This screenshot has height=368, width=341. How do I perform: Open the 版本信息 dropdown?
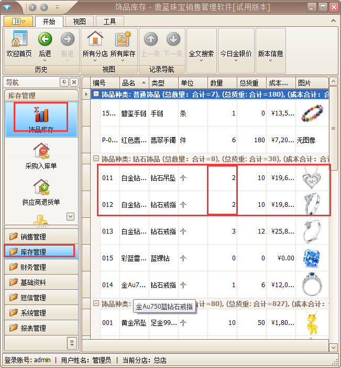(x=270, y=51)
